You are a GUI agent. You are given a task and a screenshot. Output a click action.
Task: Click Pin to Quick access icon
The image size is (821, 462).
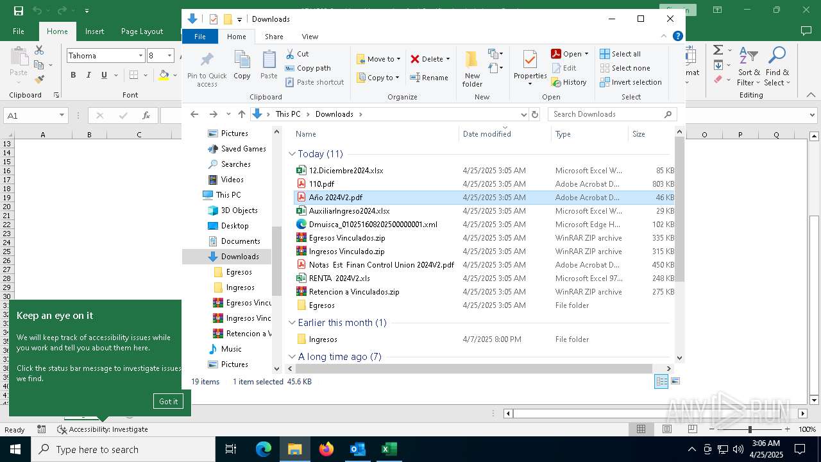click(x=207, y=68)
